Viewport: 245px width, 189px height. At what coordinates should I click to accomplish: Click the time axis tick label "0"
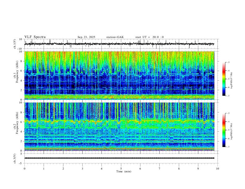pos(24,169)
